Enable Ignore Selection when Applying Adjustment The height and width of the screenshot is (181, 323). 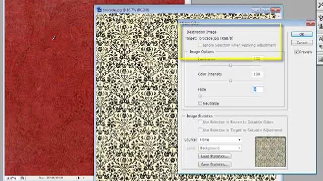click(x=200, y=45)
